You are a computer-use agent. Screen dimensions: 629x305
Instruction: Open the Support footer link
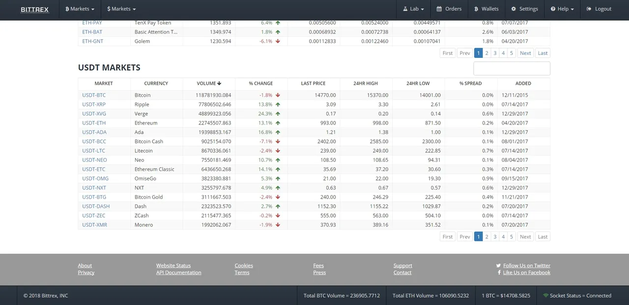[x=403, y=266]
